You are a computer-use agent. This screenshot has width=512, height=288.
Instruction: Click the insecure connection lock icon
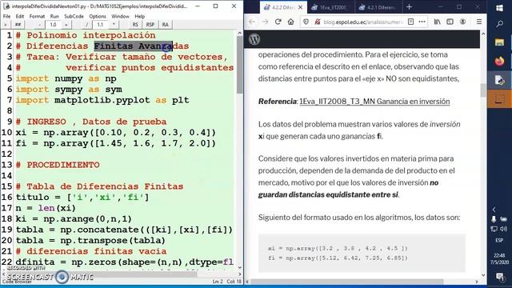[x=317, y=22]
